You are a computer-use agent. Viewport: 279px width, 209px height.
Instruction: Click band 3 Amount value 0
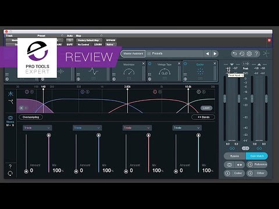point(131,170)
